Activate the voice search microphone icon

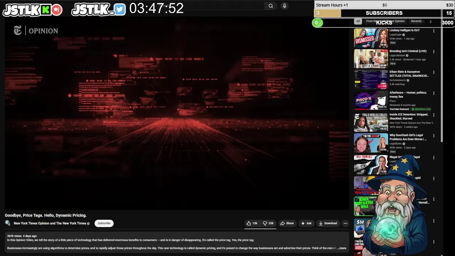[284, 6]
